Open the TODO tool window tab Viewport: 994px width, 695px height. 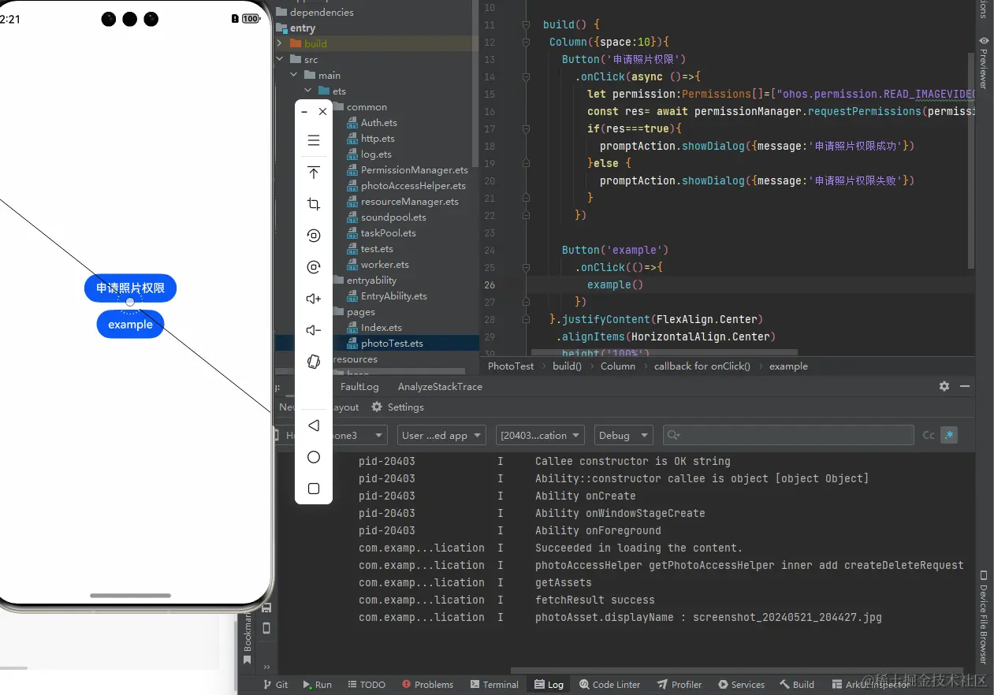coord(367,685)
